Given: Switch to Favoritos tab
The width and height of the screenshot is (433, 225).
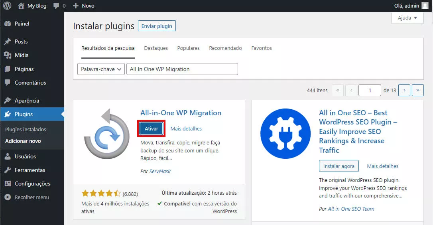Looking at the screenshot, I should tap(262, 48).
